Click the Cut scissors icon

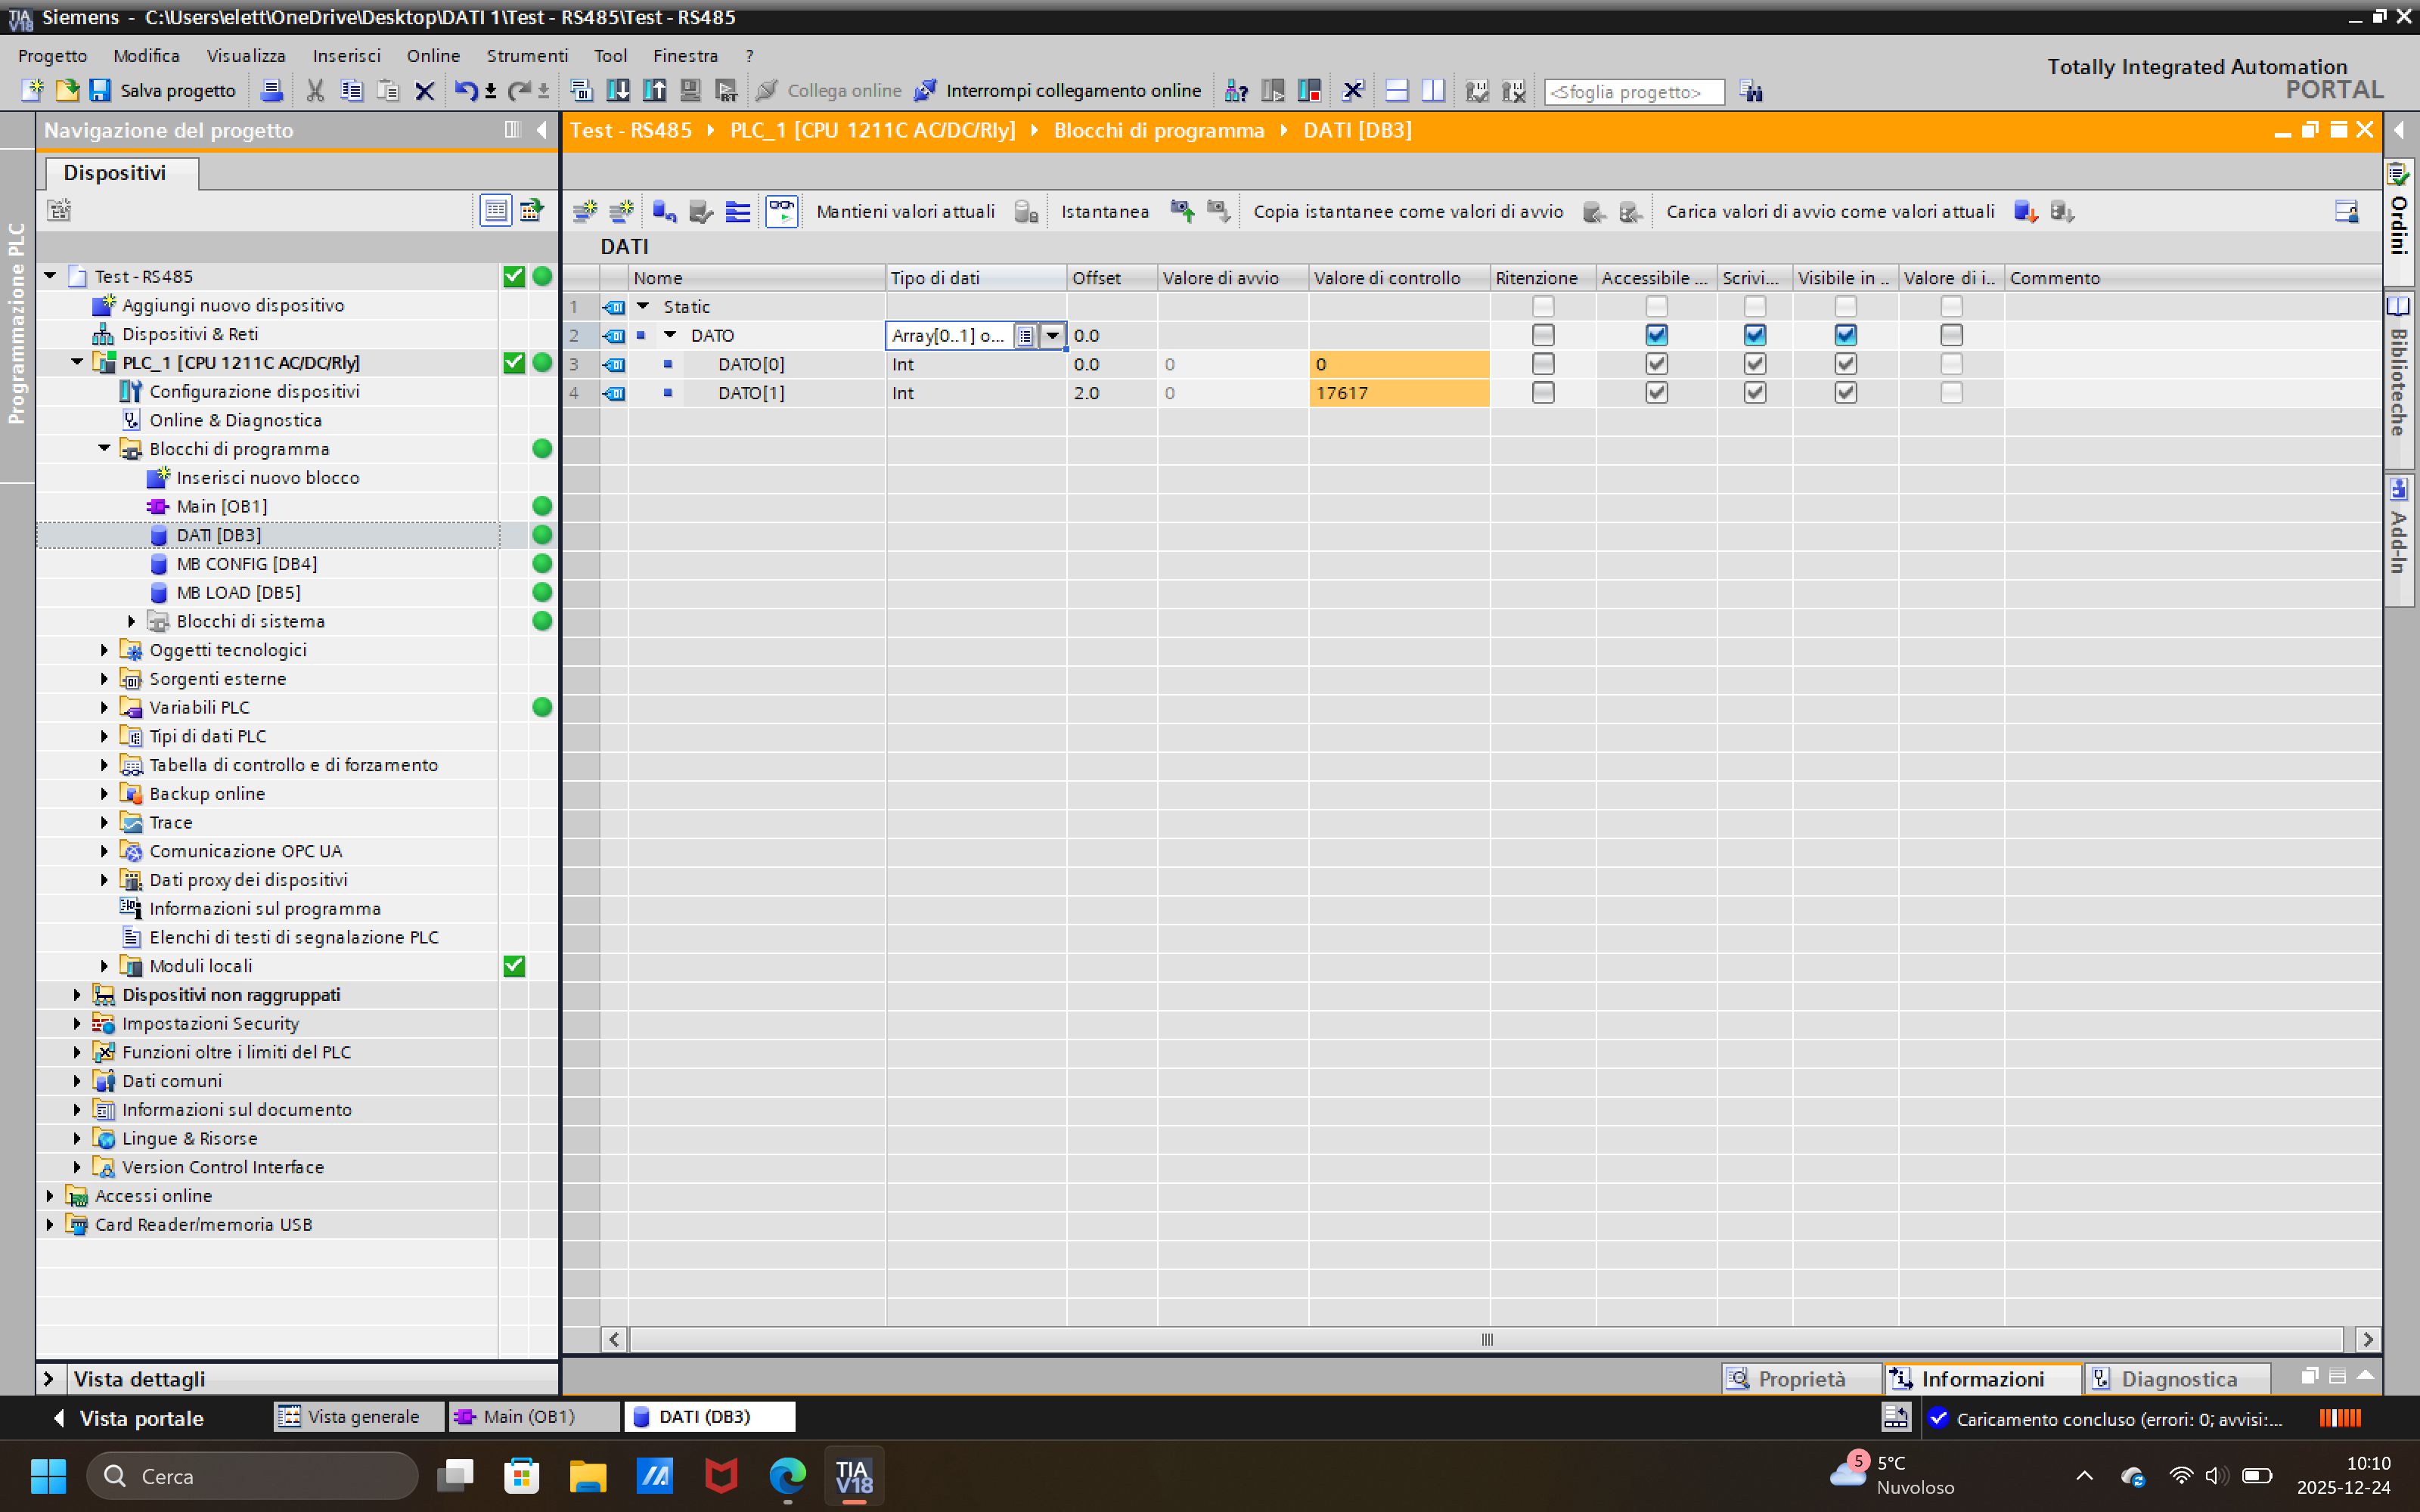pos(315,91)
